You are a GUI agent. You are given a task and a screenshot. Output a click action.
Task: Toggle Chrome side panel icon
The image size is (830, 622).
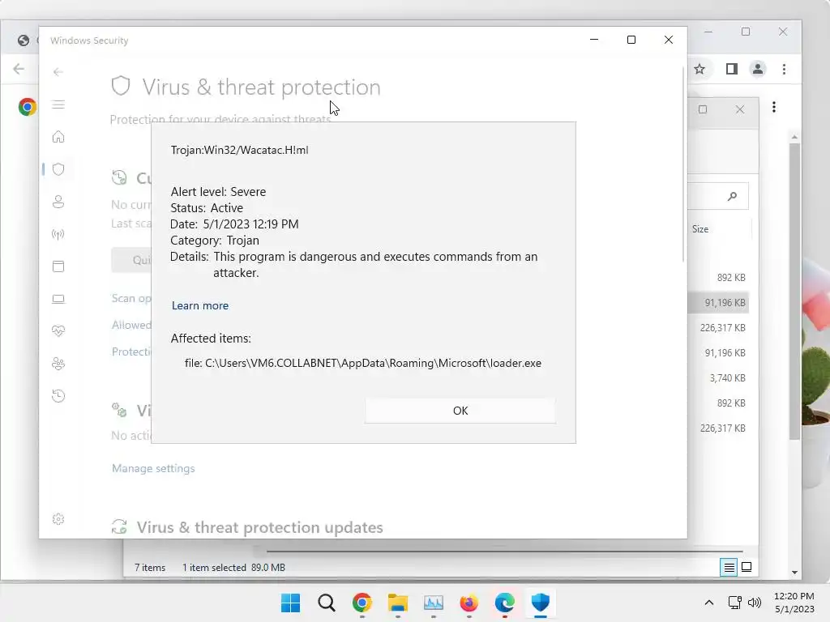pos(732,69)
